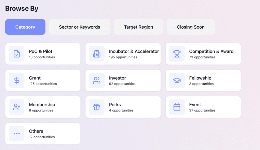This screenshot has height=150, width=260.
Task: Select the active Category filter
Action: click(25, 27)
